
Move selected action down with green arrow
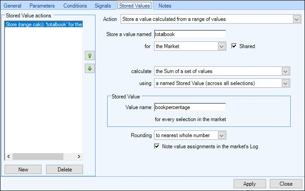90,69
